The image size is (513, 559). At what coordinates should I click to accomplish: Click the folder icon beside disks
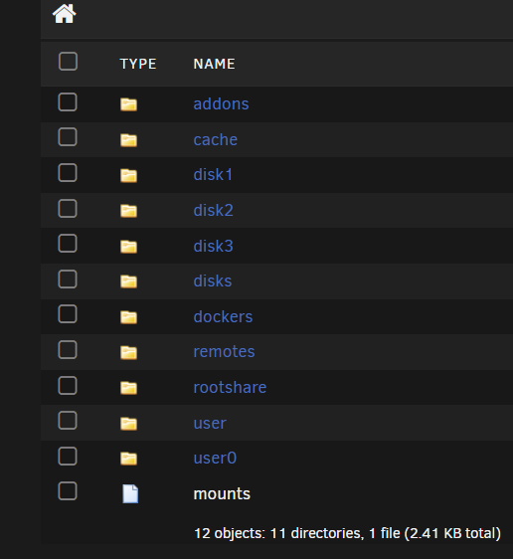(128, 280)
